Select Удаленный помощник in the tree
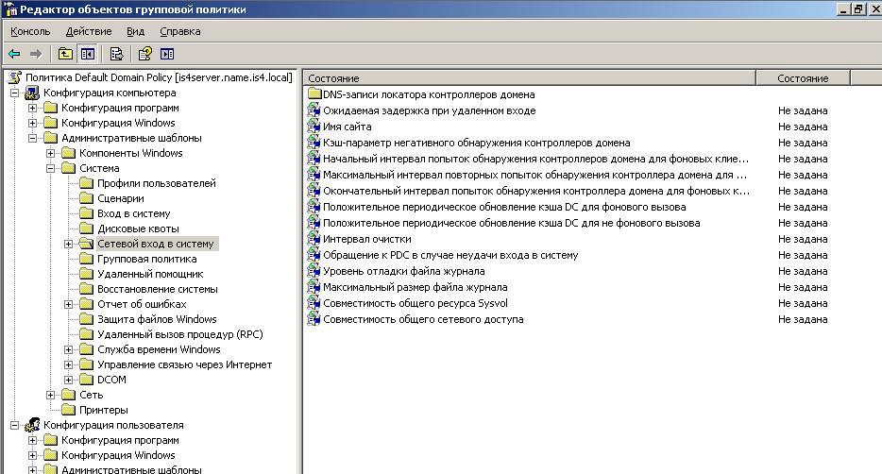 pyautogui.click(x=150, y=274)
